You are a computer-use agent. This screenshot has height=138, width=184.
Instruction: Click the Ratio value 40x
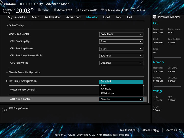(155, 52)
